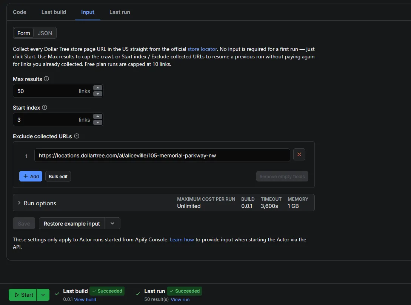Show help for Start index
This screenshot has height=305, width=411.
click(x=45, y=107)
